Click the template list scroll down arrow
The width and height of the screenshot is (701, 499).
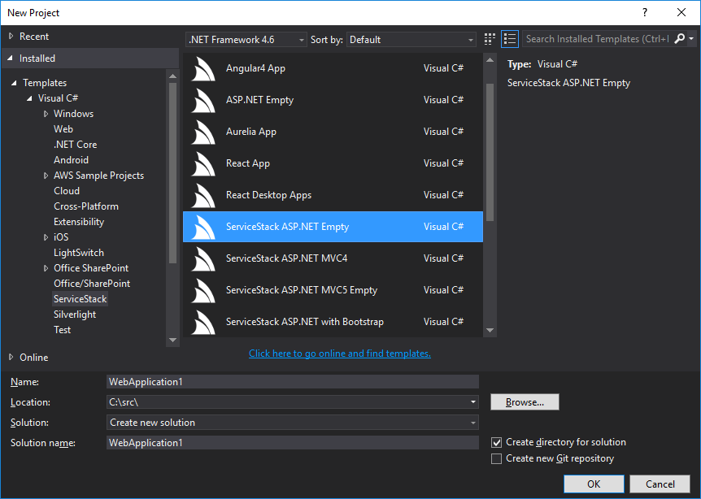click(490, 331)
